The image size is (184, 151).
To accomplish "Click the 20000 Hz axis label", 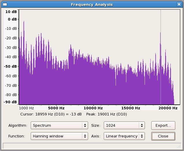I will coord(168,108).
